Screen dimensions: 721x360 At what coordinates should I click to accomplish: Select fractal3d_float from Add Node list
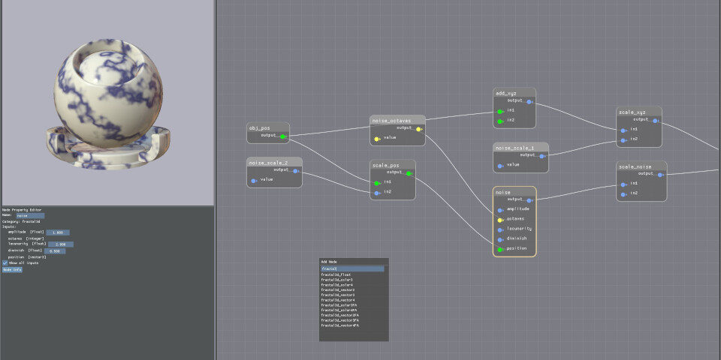[x=336, y=274]
